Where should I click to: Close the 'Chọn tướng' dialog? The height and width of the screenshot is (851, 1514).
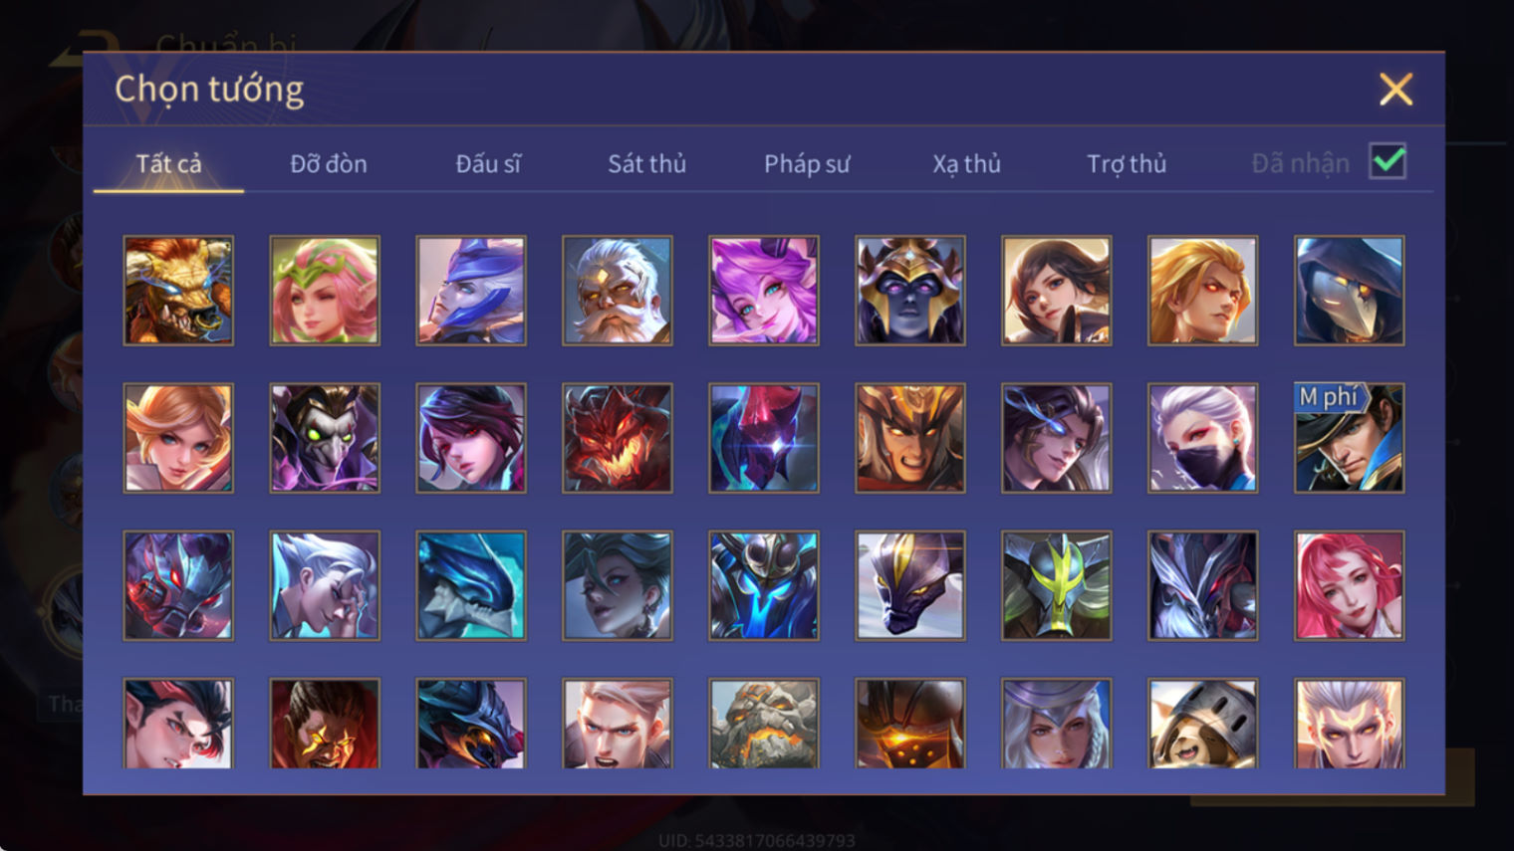pyautogui.click(x=1395, y=90)
